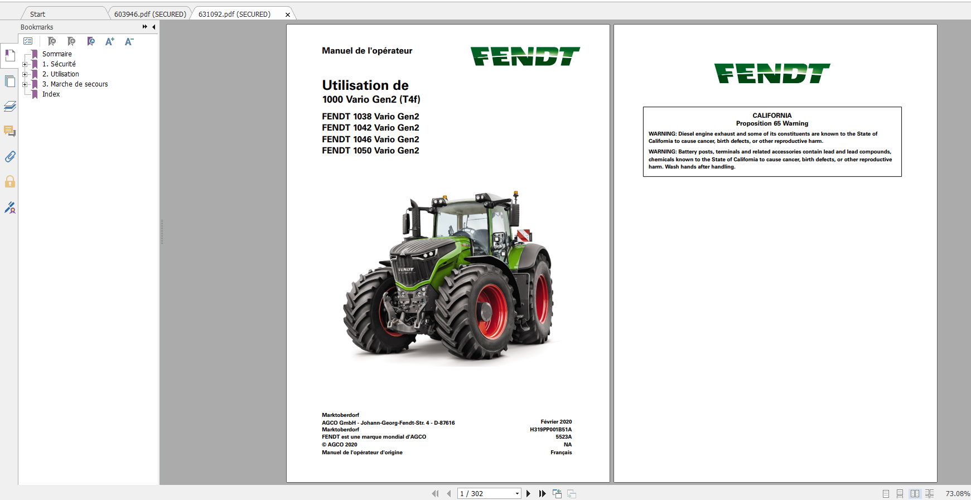971x500 pixels.
Task: Click 'FENDT 1050 Vario Gen2' text
Action: point(370,151)
